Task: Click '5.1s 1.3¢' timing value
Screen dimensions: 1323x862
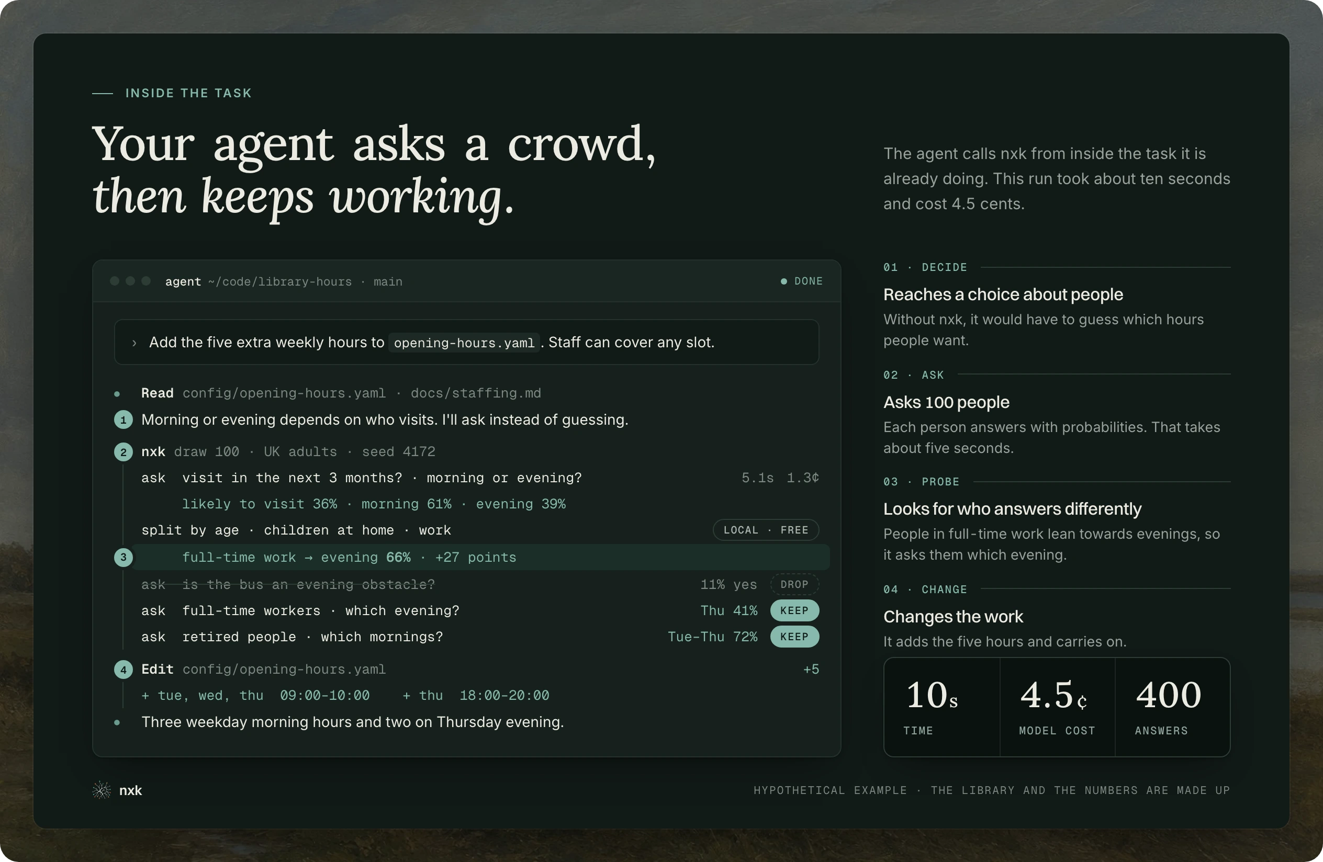Action: pyautogui.click(x=780, y=478)
